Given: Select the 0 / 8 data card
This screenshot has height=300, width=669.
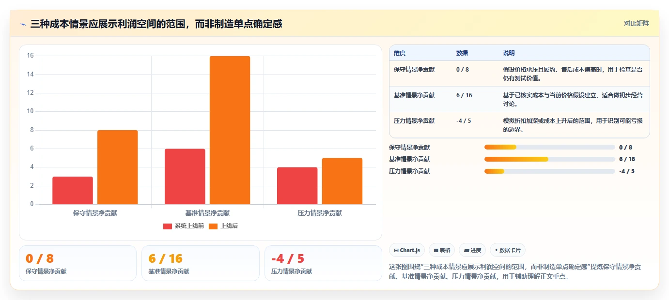Looking at the screenshot, I should (78, 263).
